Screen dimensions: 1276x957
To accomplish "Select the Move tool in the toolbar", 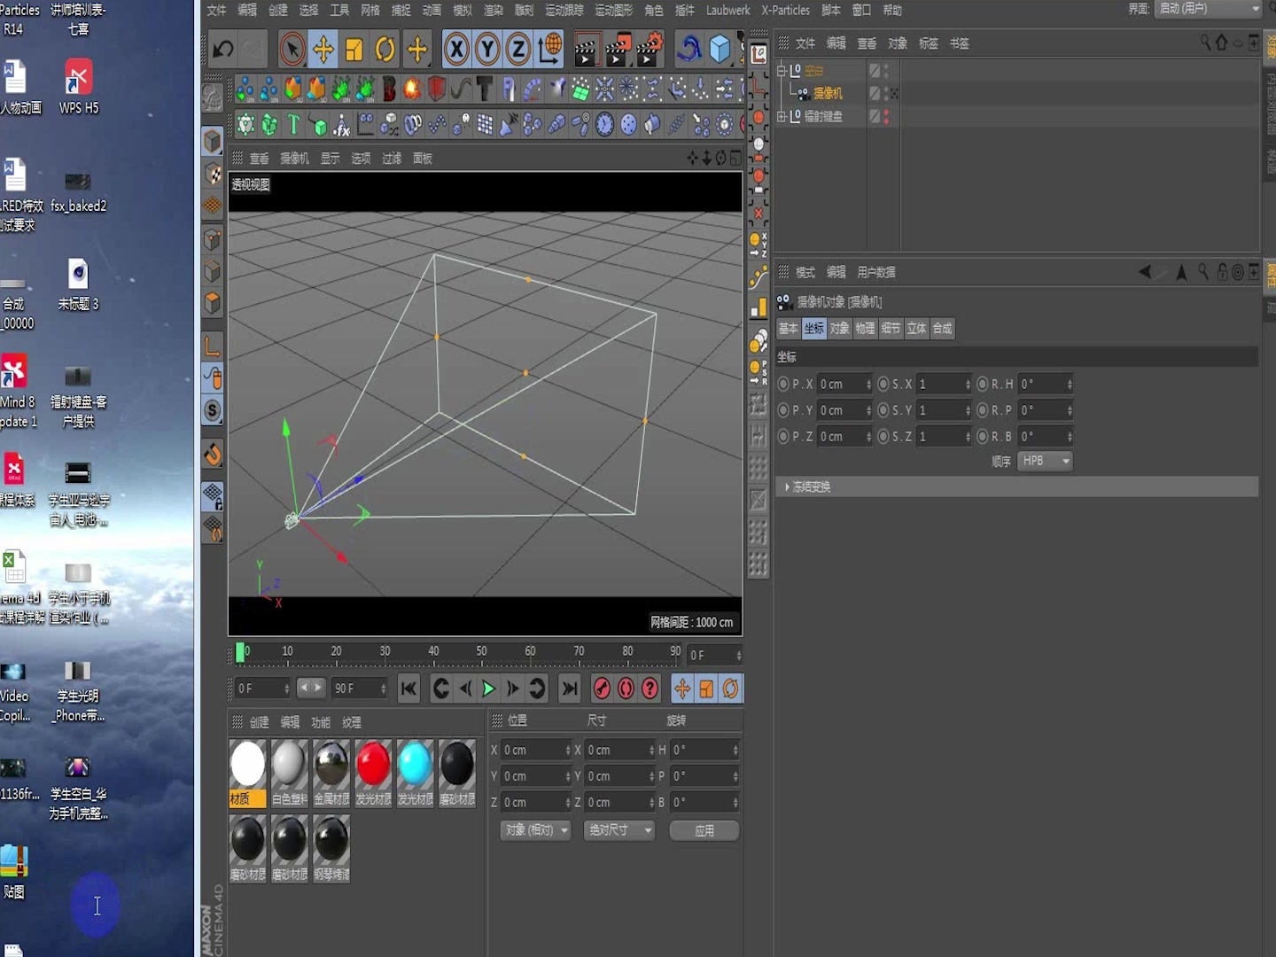I will 323,49.
